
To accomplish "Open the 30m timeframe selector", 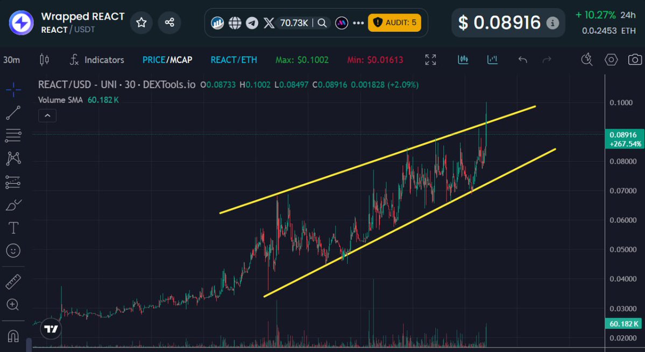I will click(x=11, y=60).
